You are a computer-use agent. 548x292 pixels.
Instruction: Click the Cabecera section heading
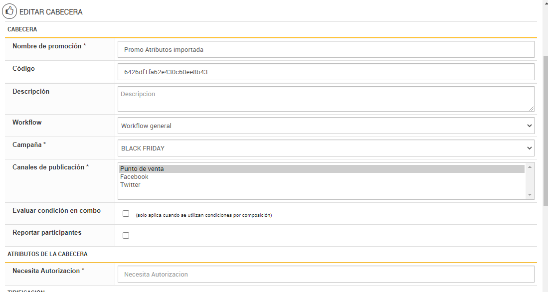coord(22,29)
